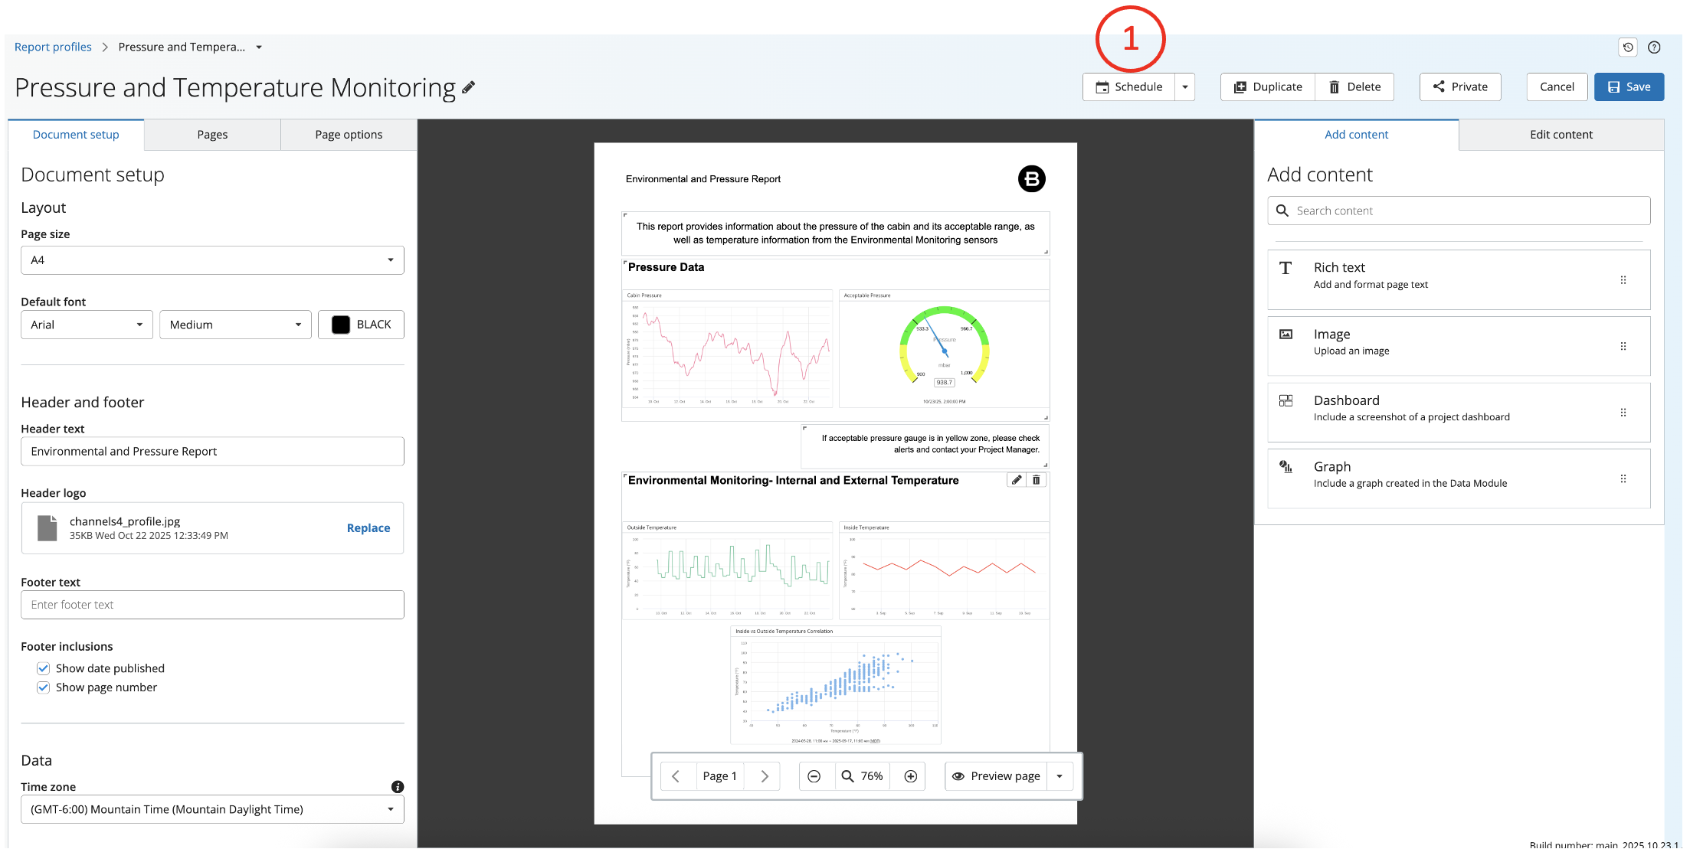
Task: Switch to the Pages tab
Action: coord(212,135)
